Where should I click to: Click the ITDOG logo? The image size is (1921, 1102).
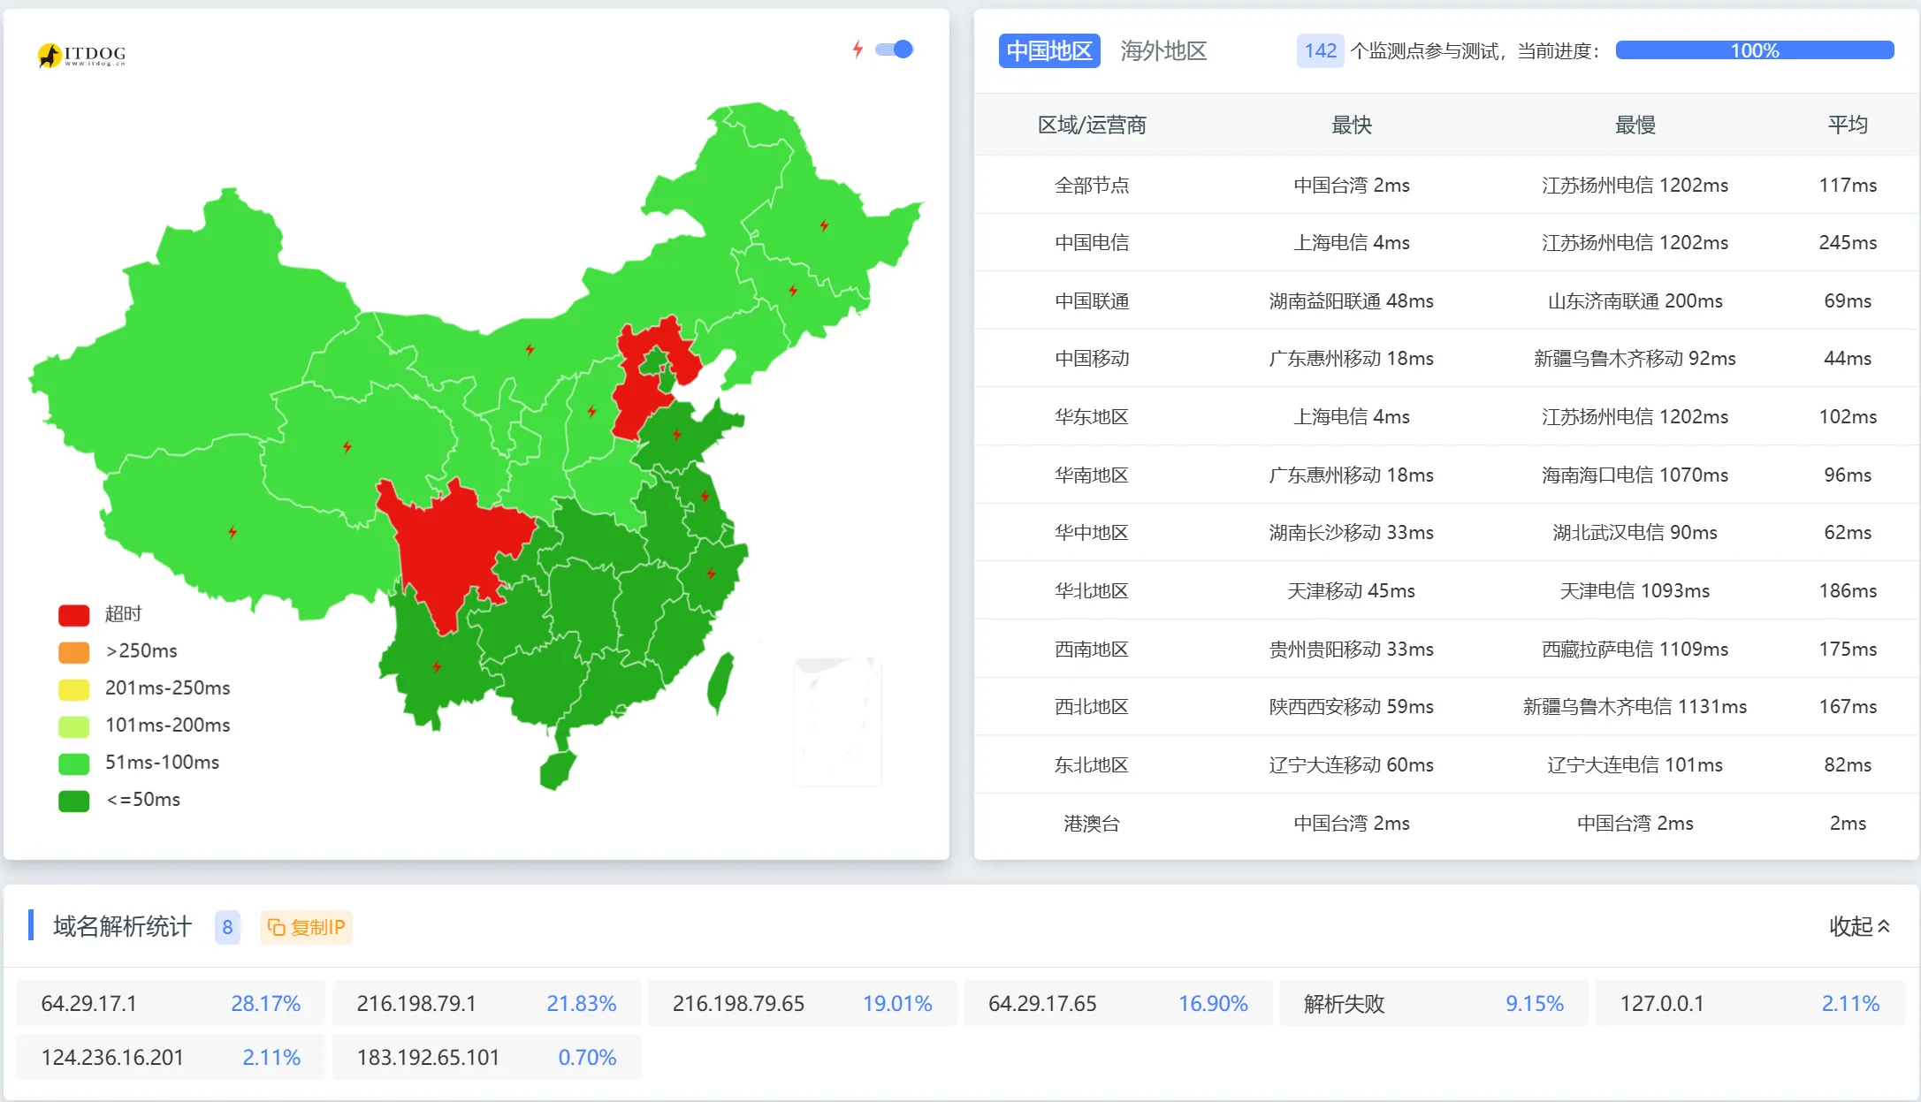[81, 55]
